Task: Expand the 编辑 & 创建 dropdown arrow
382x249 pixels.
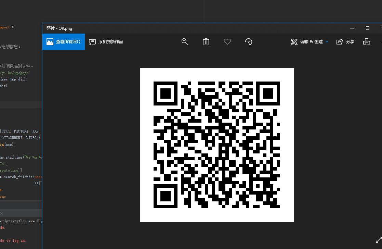Action: pos(327,42)
